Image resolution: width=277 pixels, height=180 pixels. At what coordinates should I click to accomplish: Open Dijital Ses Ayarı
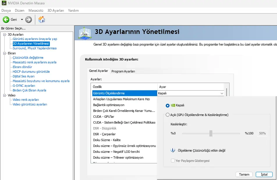pyautogui.click(x=24, y=76)
